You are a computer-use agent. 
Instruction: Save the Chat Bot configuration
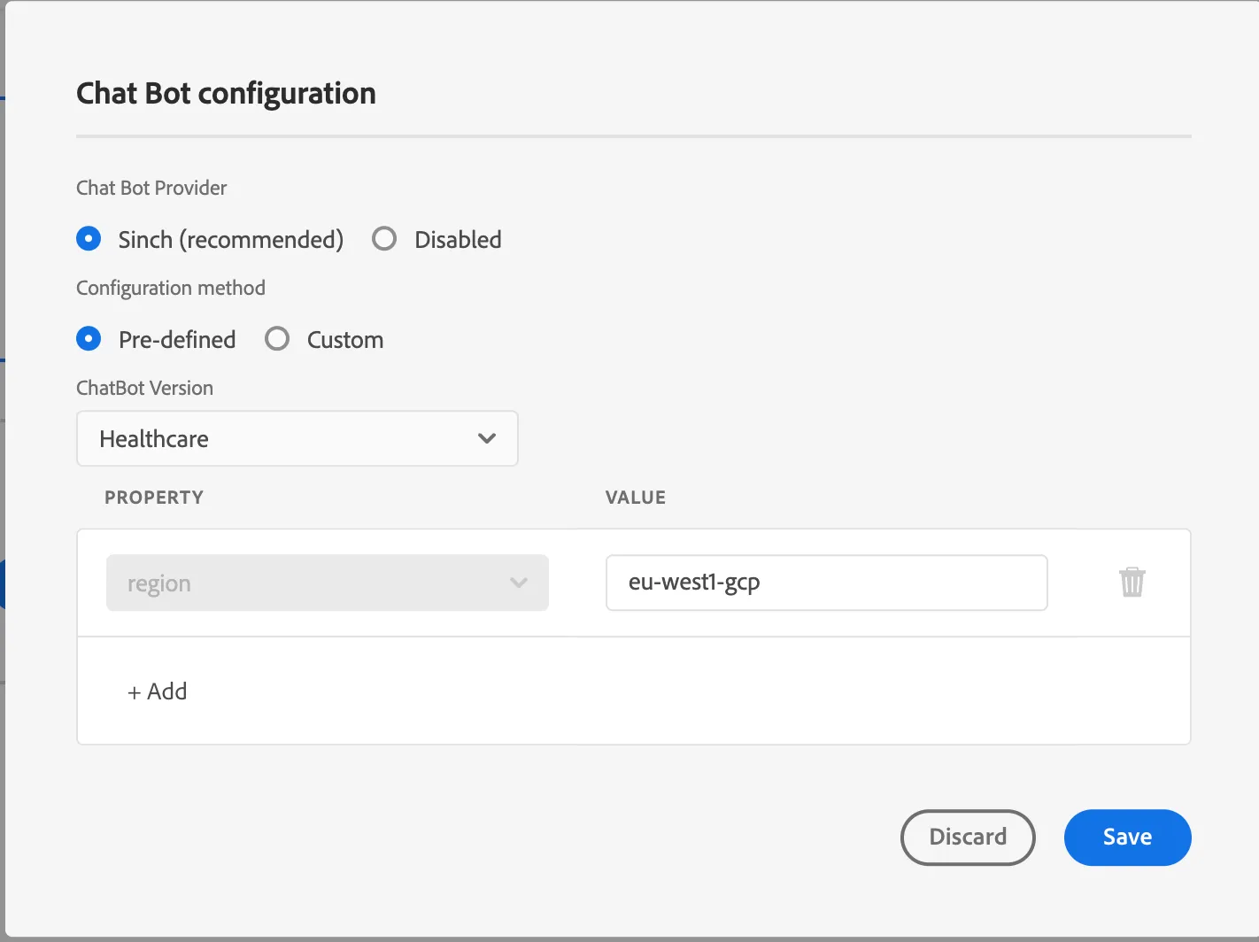coord(1127,838)
